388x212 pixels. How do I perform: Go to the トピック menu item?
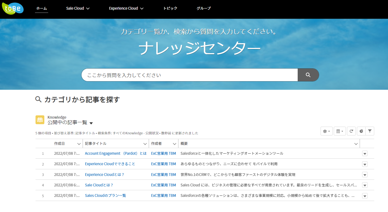170,8
